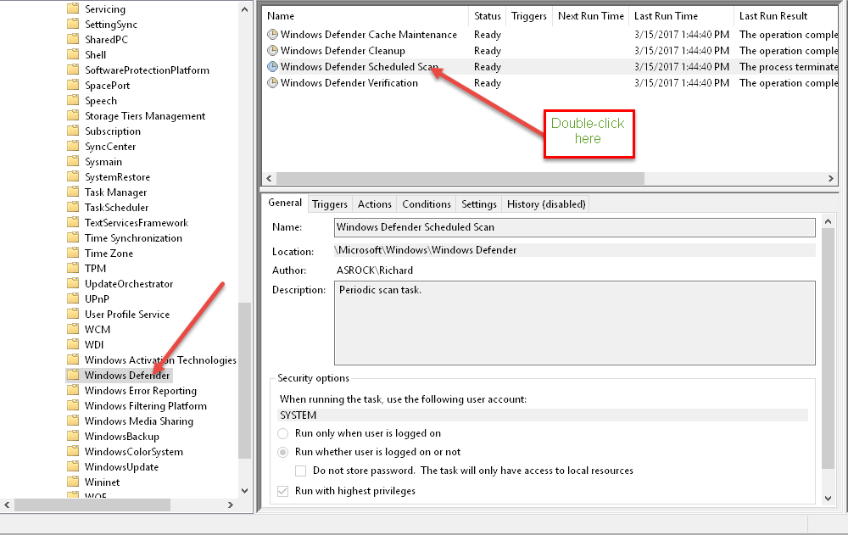848x535 pixels.
Task: Switch to the Conditions tab
Action: (427, 204)
